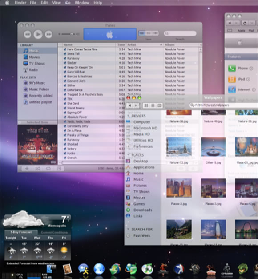
Task: Switch Finder to list view
Action: (x=153, y=105)
